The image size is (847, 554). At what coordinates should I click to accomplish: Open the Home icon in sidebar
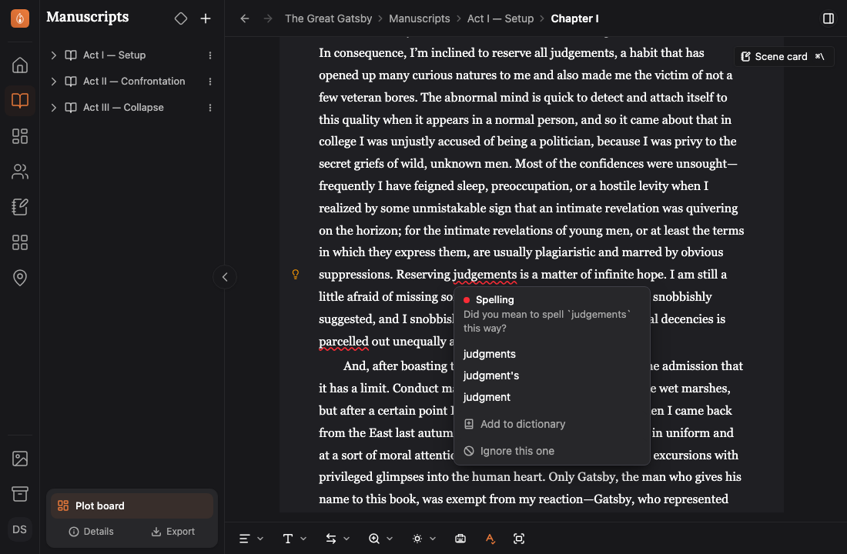pyautogui.click(x=20, y=65)
